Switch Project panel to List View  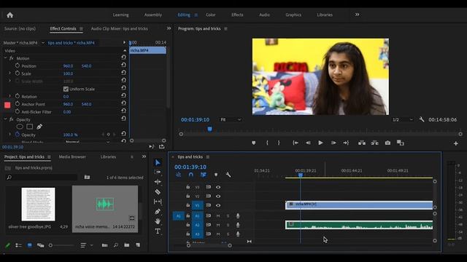(18, 245)
